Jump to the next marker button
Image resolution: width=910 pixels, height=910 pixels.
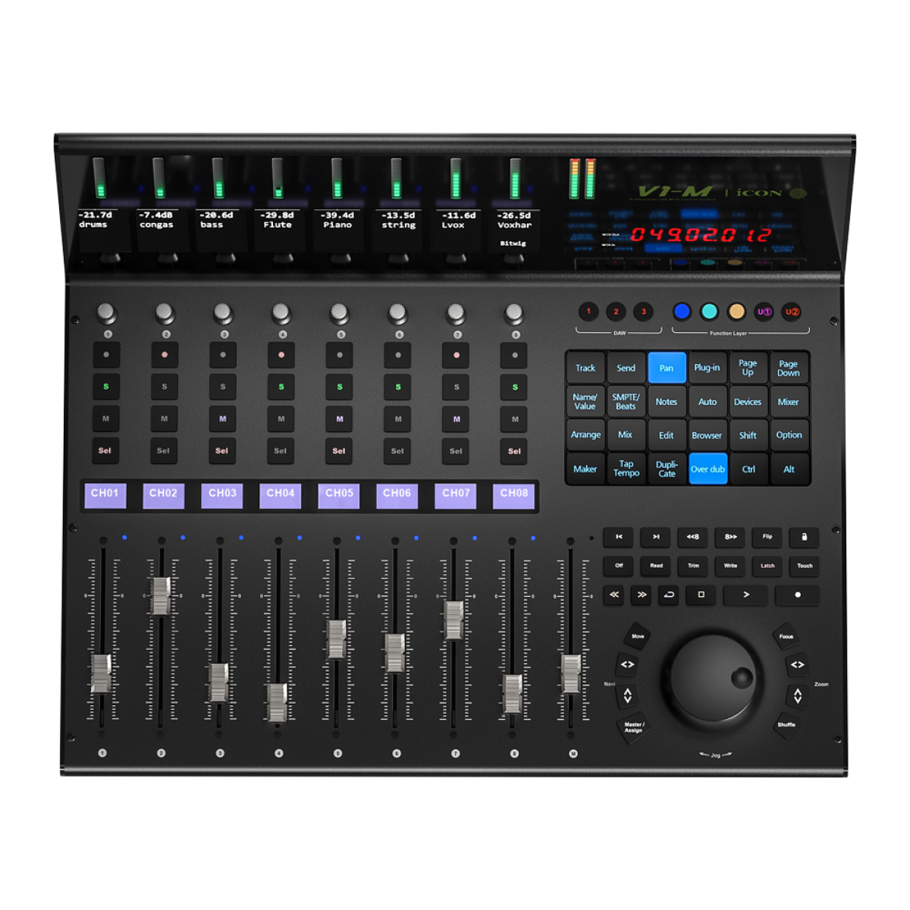(656, 538)
